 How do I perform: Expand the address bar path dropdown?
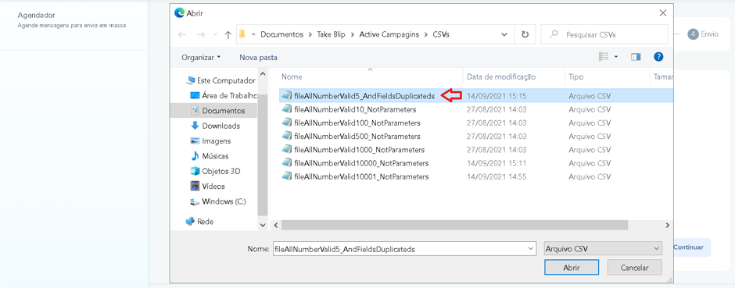coord(504,34)
